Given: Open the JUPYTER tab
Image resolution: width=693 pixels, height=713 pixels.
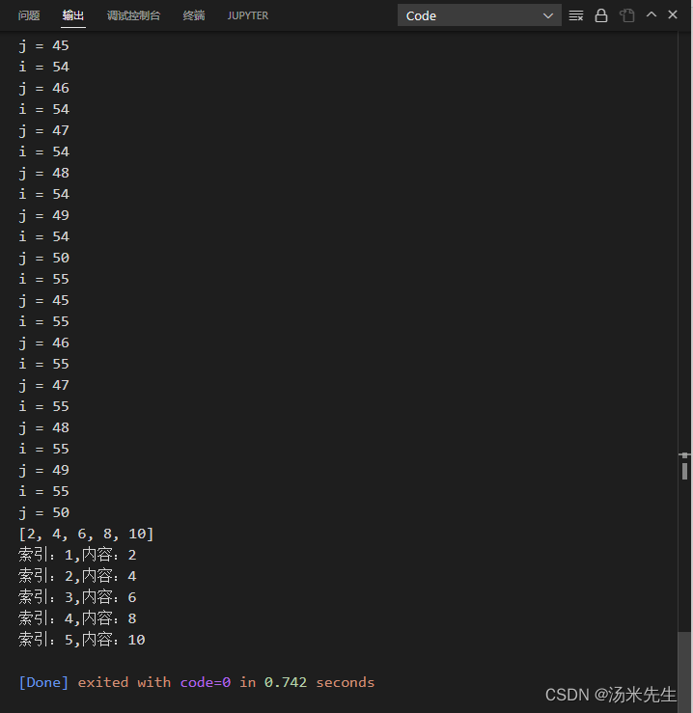Looking at the screenshot, I should [x=248, y=15].
